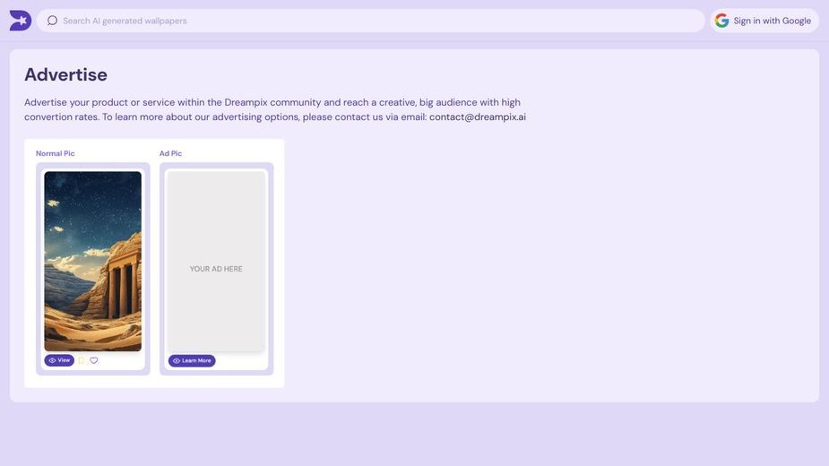
Task: Bookmark the desert temple wallpaper
Action: click(82, 361)
